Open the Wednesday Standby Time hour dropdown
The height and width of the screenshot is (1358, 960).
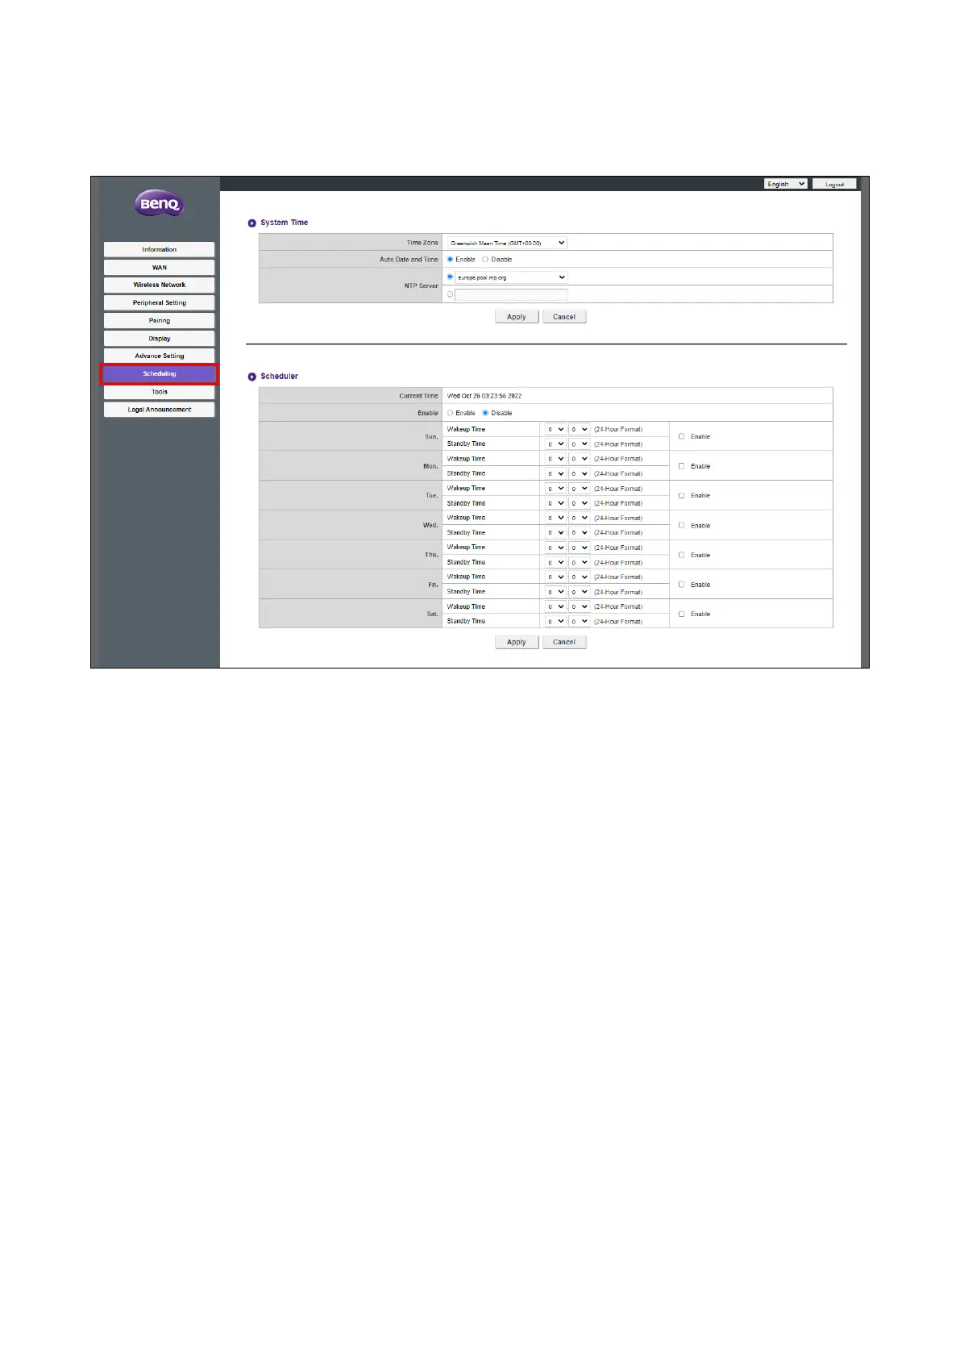click(x=555, y=533)
